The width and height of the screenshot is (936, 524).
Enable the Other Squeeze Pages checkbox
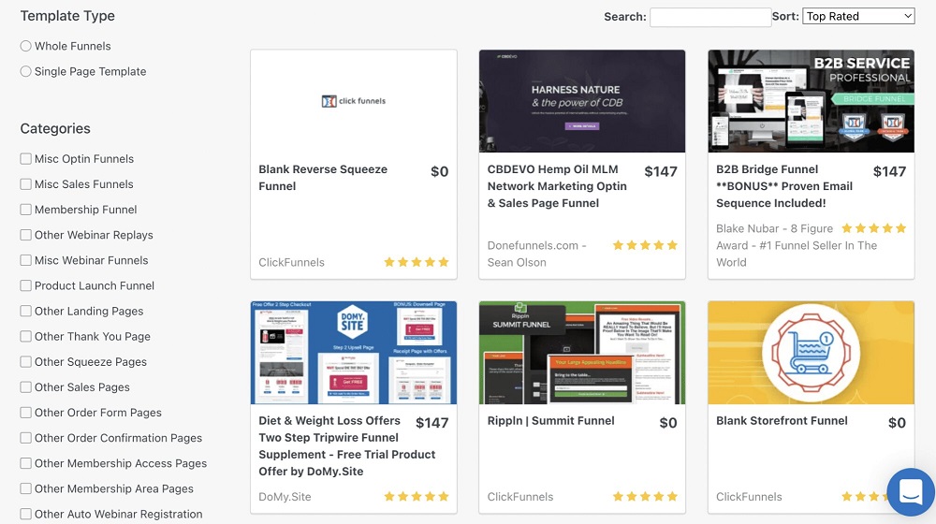[x=25, y=362]
